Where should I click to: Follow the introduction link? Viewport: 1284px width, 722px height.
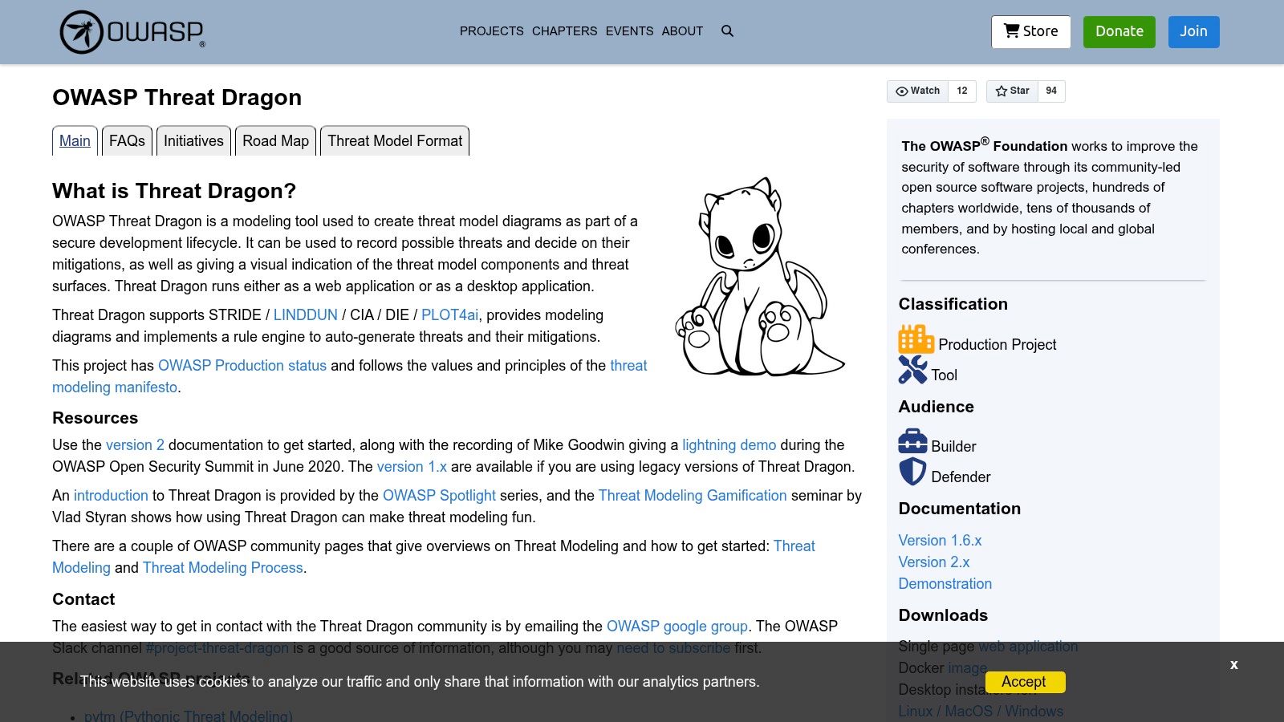coord(111,496)
